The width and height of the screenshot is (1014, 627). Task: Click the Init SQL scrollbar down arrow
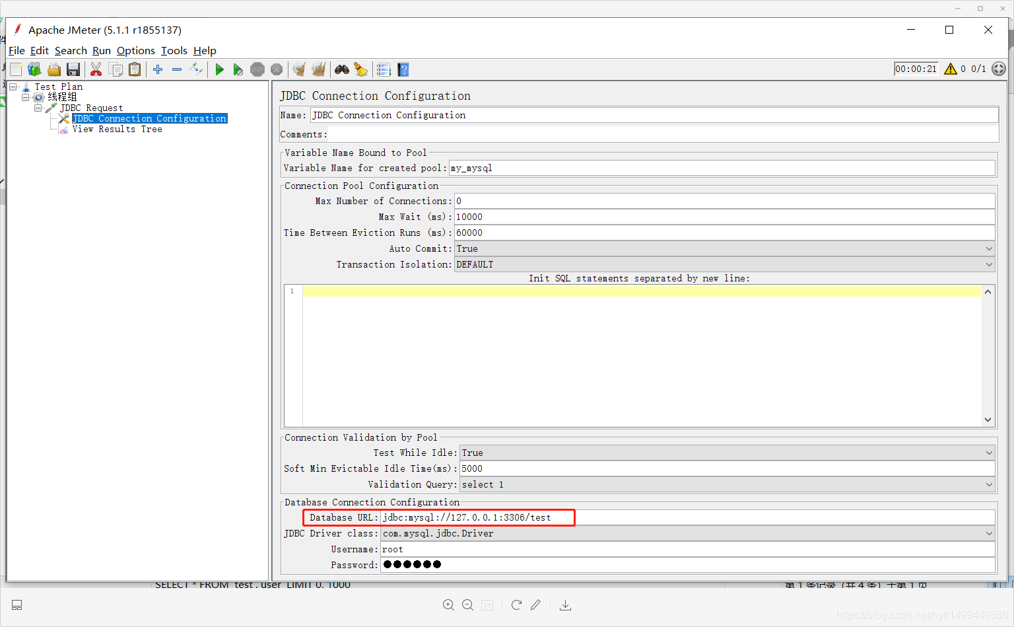(988, 420)
